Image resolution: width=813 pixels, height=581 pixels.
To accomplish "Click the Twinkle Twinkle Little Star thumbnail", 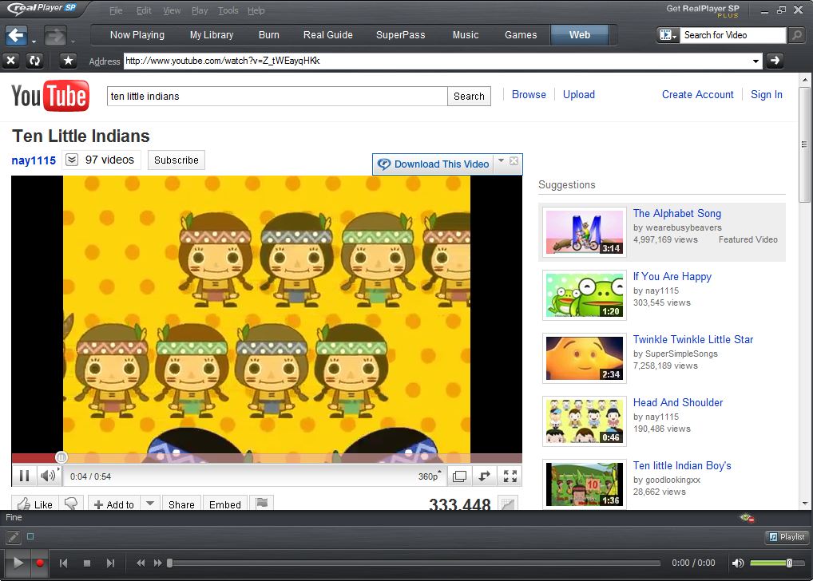I will point(585,358).
